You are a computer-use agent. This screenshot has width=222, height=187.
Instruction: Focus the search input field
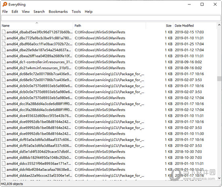111,18
